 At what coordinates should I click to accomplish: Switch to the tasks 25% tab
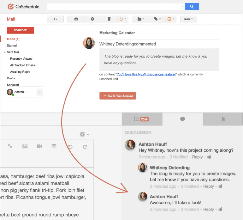(142, 119)
